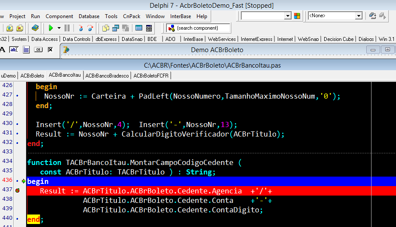Click the View Form icon

(x=116, y=28)
